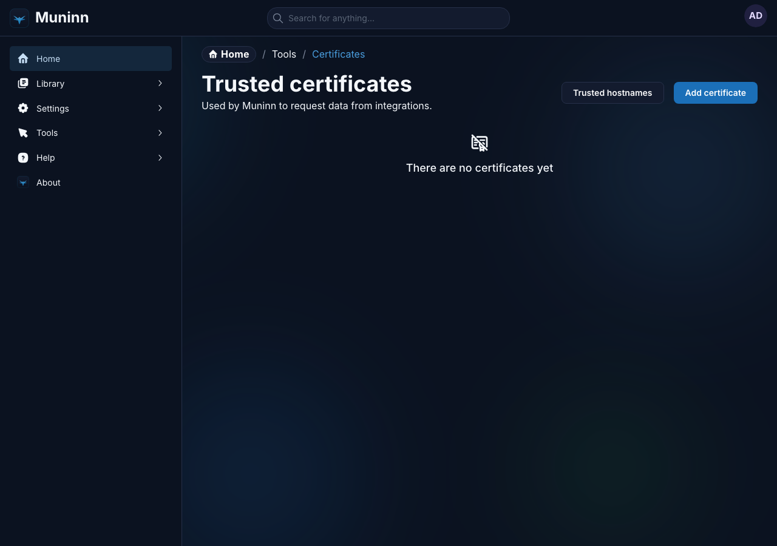Expand the Help chevron
The height and width of the screenshot is (546, 777).
click(160, 158)
